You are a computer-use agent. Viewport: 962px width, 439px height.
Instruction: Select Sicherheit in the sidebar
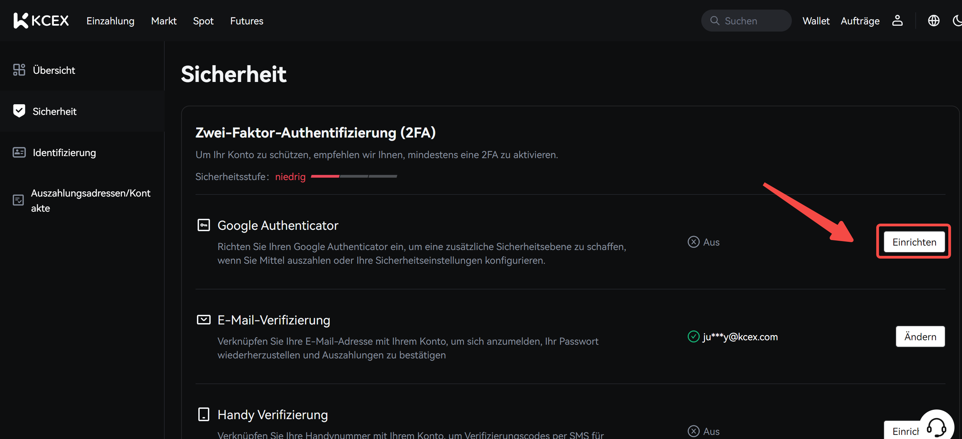pyautogui.click(x=54, y=111)
